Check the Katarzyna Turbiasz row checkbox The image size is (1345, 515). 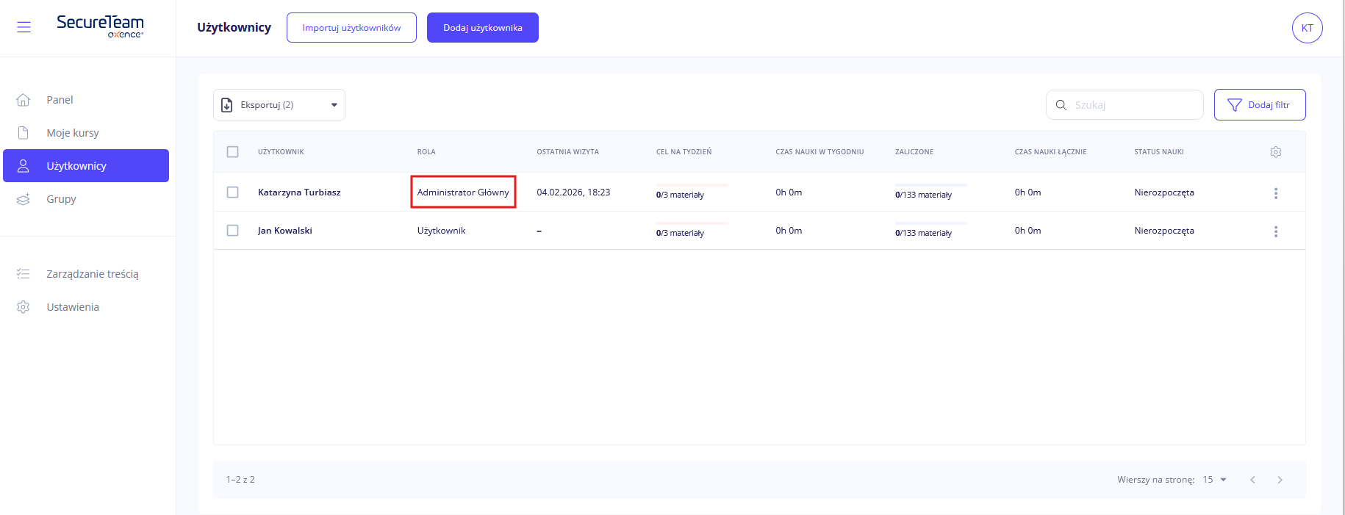(233, 192)
